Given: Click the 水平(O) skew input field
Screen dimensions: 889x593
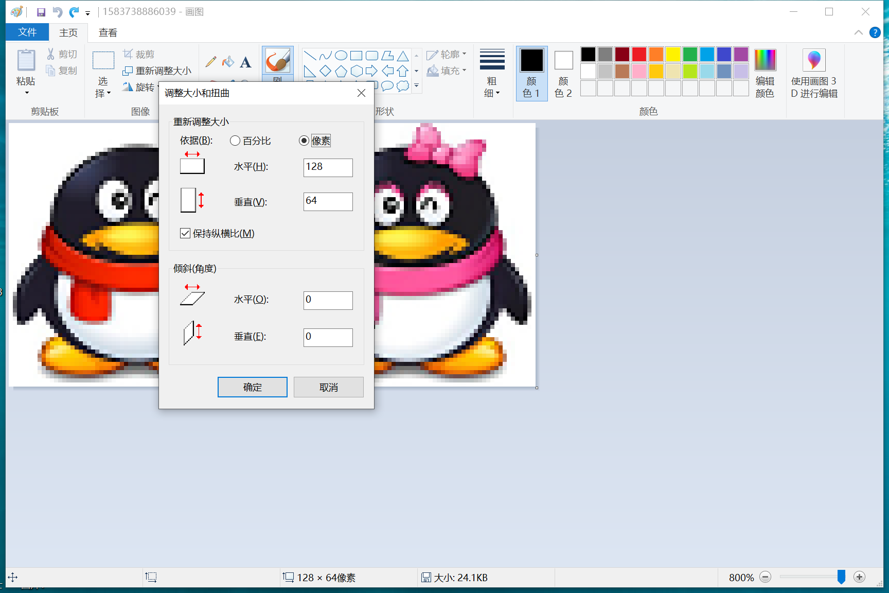Looking at the screenshot, I should (328, 301).
